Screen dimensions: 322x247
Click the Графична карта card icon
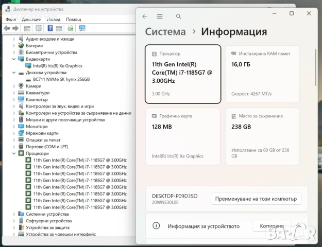coord(154,116)
